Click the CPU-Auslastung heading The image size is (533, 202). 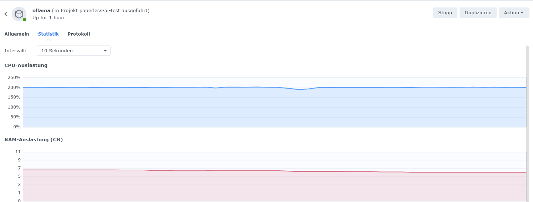pos(26,65)
